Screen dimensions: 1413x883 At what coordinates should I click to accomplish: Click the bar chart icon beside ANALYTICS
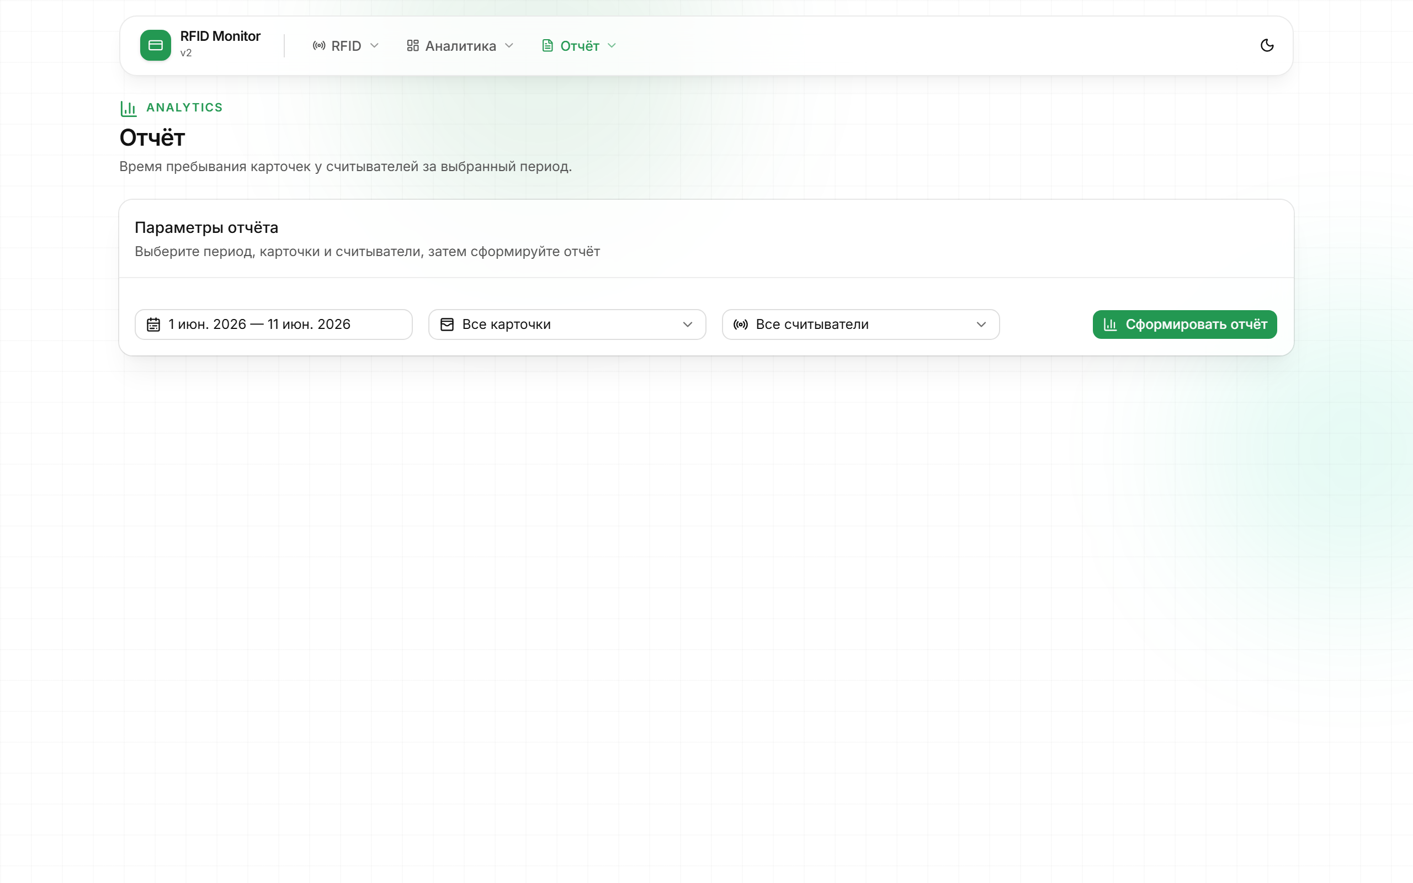(x=129, y=108)
